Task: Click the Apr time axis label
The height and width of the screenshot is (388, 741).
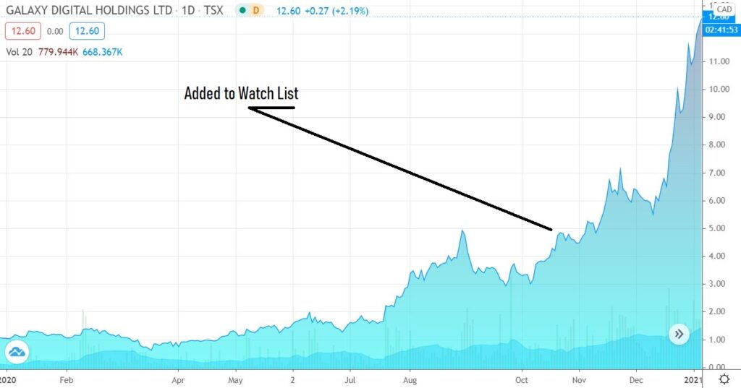Action: coord(178,380)
